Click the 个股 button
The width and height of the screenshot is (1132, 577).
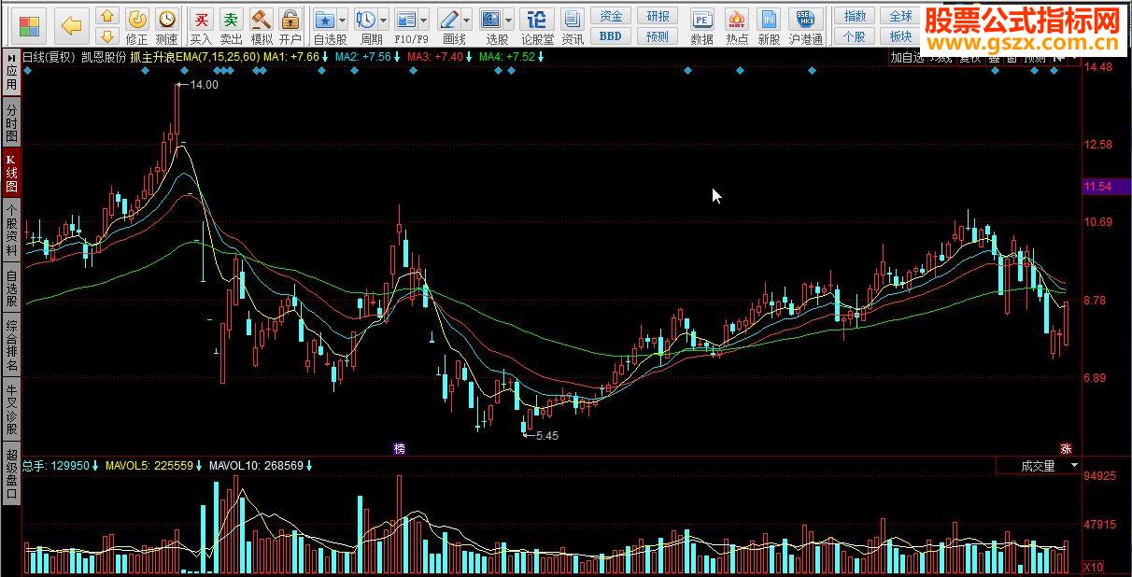click(855, 36)
